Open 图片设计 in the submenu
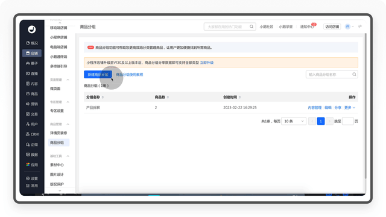Screen dimensions: 386x217 point(57,174)
